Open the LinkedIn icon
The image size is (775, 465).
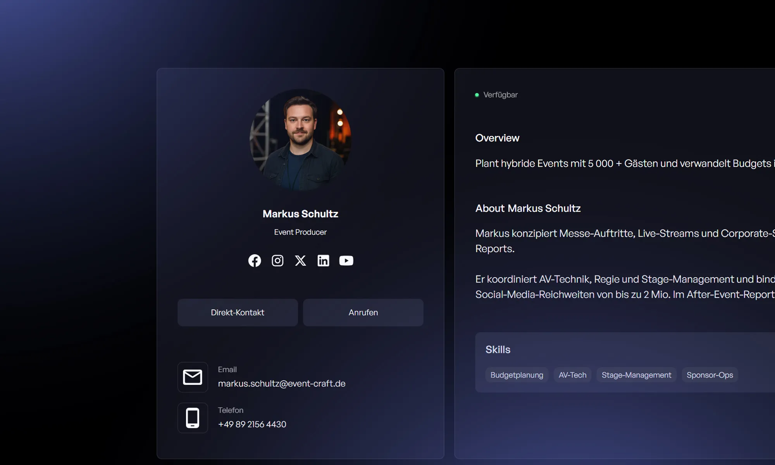[x=323, y=260]
